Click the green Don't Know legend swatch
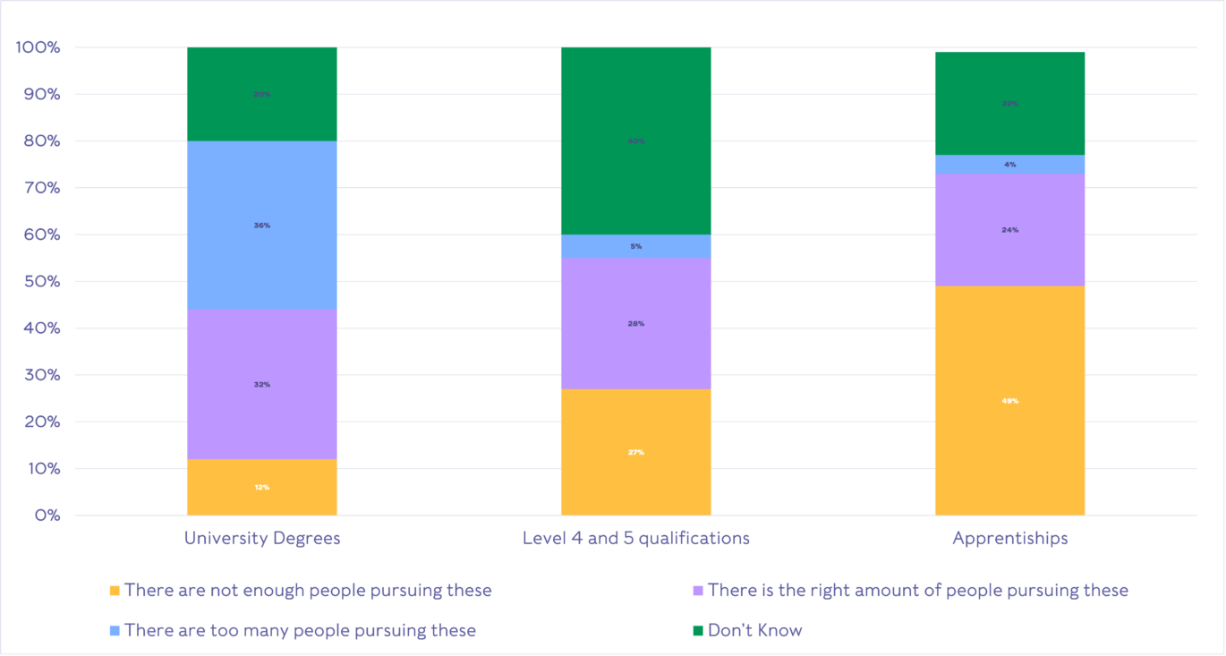The height and width of the screenshot is (656, 1226). pos(698,631)
